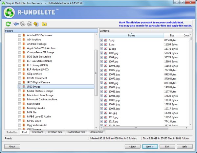This screenshot has height=153, width=197.
Task: Click the file icon beside 1008.jpg
Action: [x=106, y=83]
